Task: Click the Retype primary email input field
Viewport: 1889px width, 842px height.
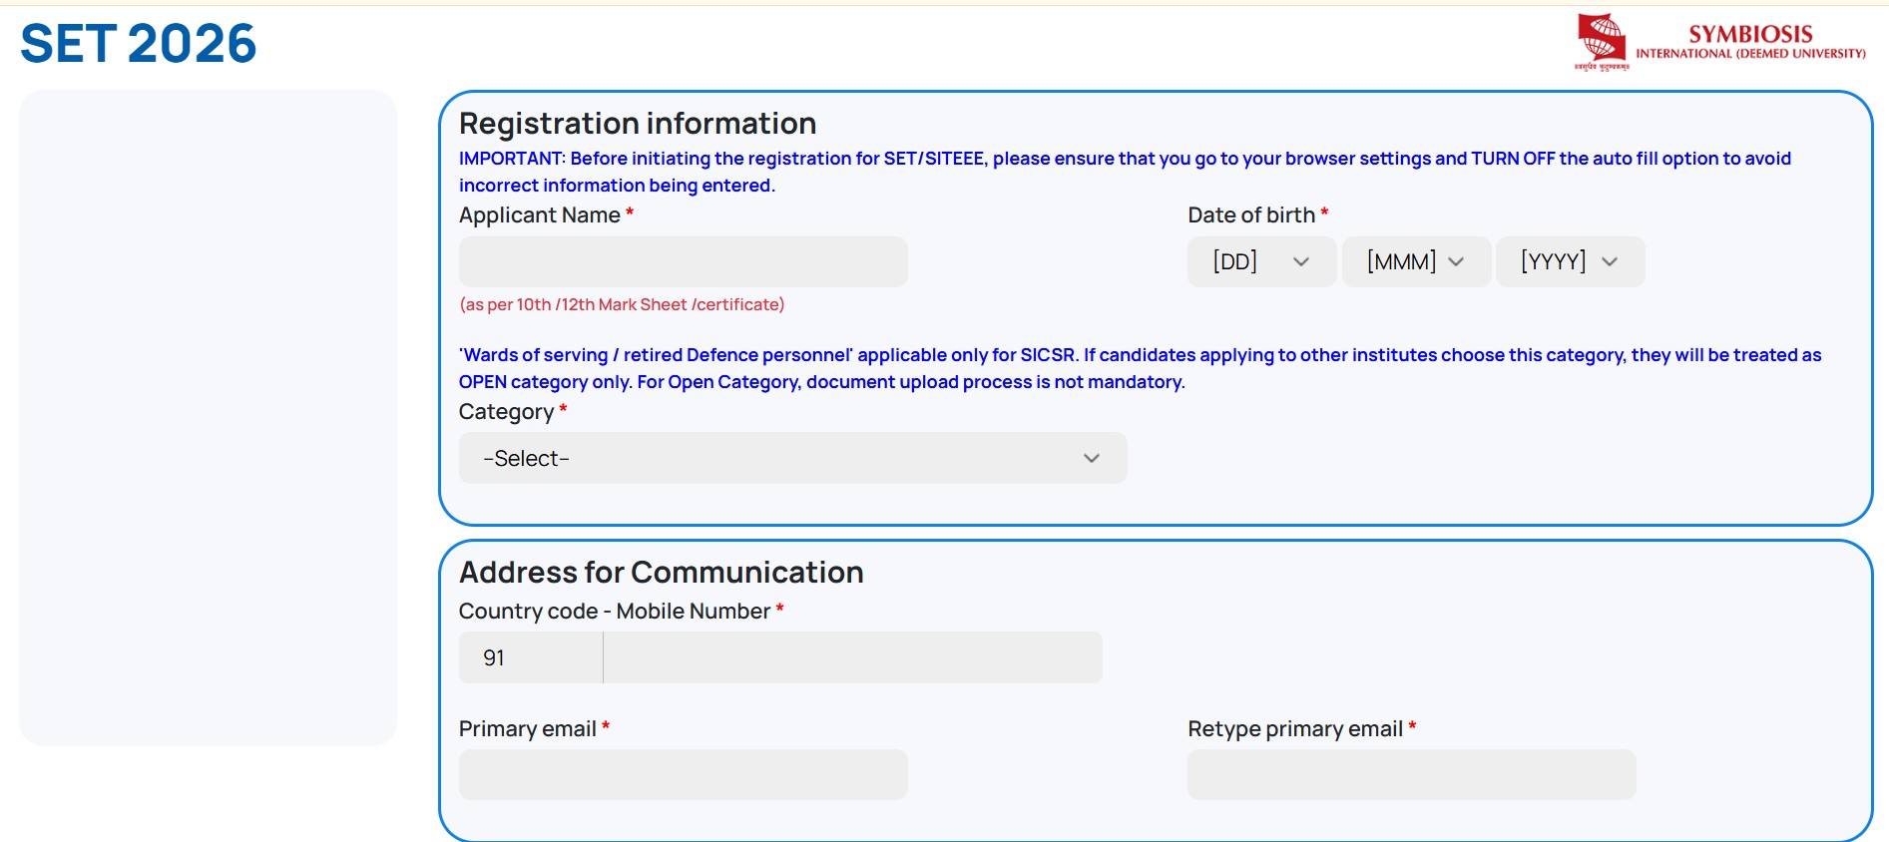Action: (1411, 774)
